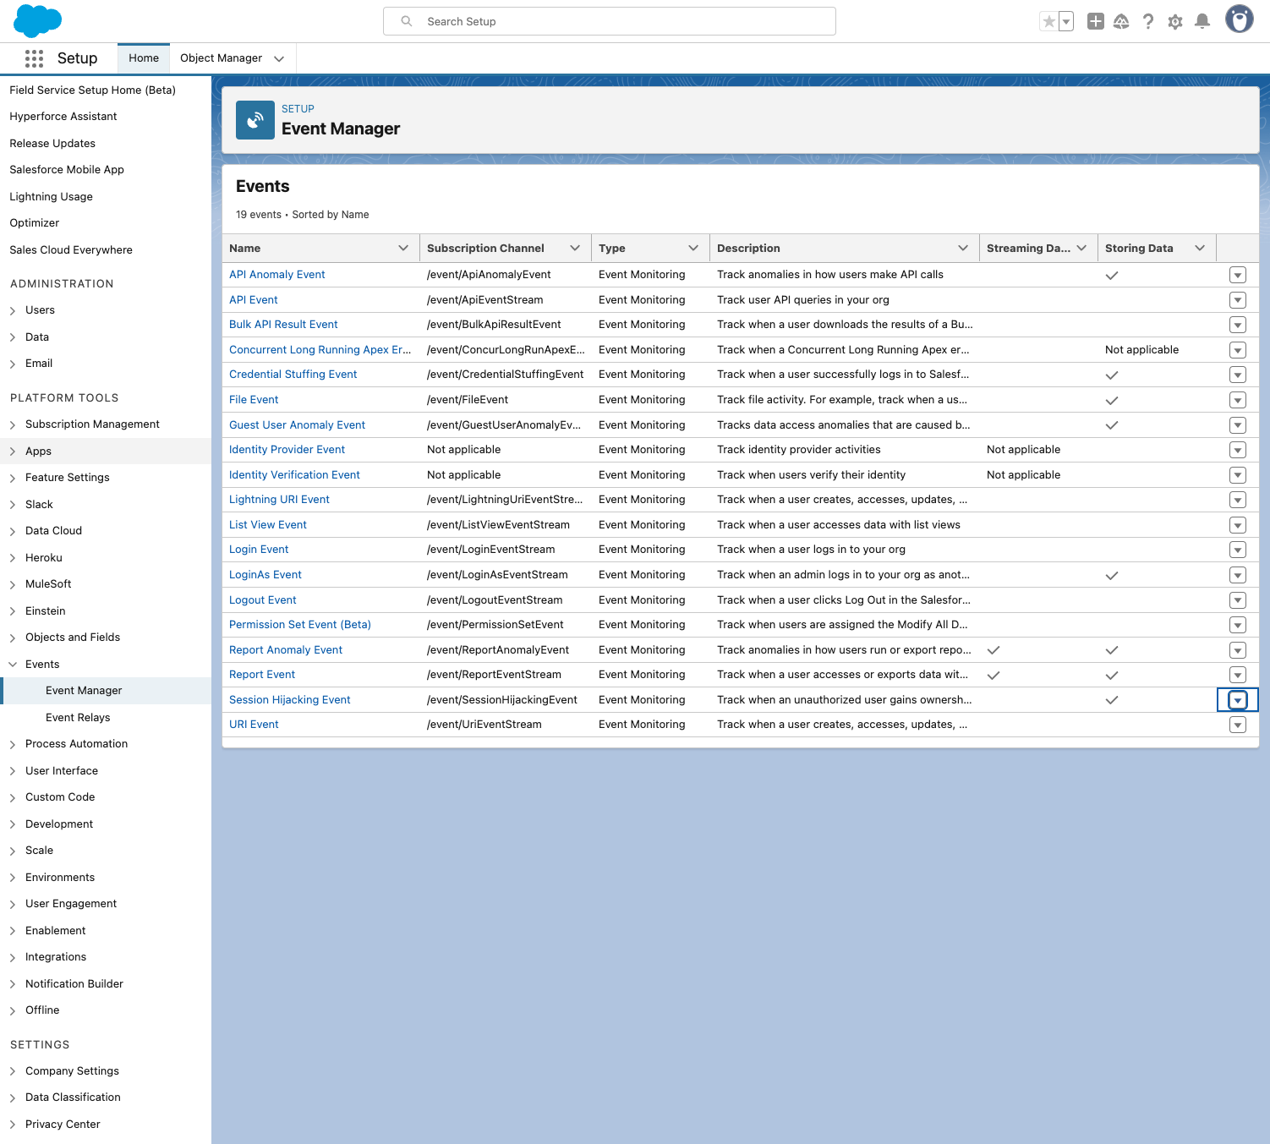Switch to the Home tab
Image resolution: width=1270 pixels, height=1144 pixels.
pyautogui.click(x=144, y=58)
